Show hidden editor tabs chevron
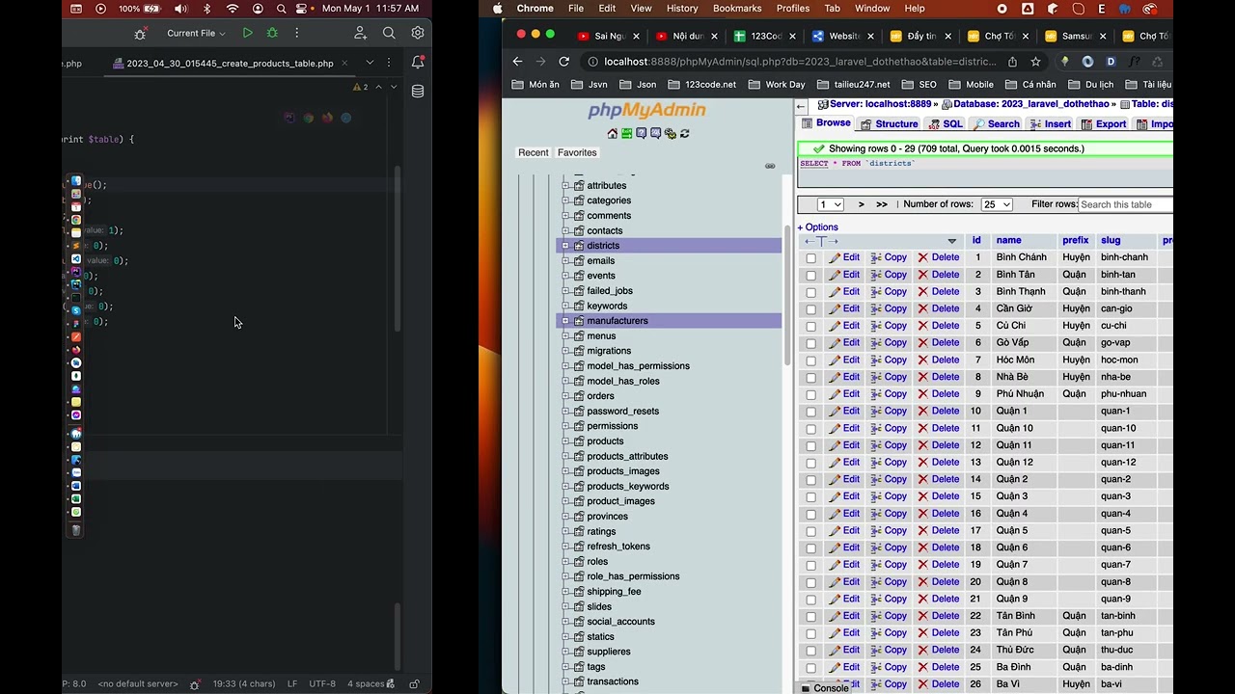The image size is (1235, 694). tap(370, 63)
